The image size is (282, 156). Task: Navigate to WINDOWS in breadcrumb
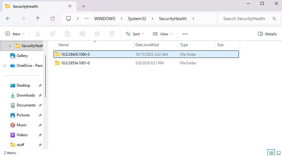click(x=105, y=19)
